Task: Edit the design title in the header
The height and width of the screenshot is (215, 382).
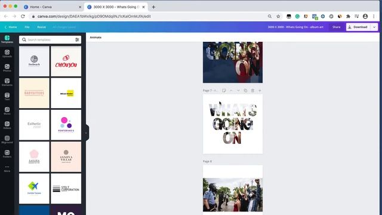Action: tap(295, 27)
